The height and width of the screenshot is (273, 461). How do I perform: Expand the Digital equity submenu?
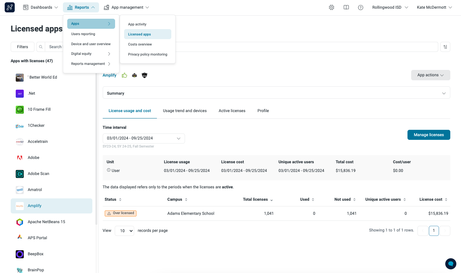tap(91, 54)
